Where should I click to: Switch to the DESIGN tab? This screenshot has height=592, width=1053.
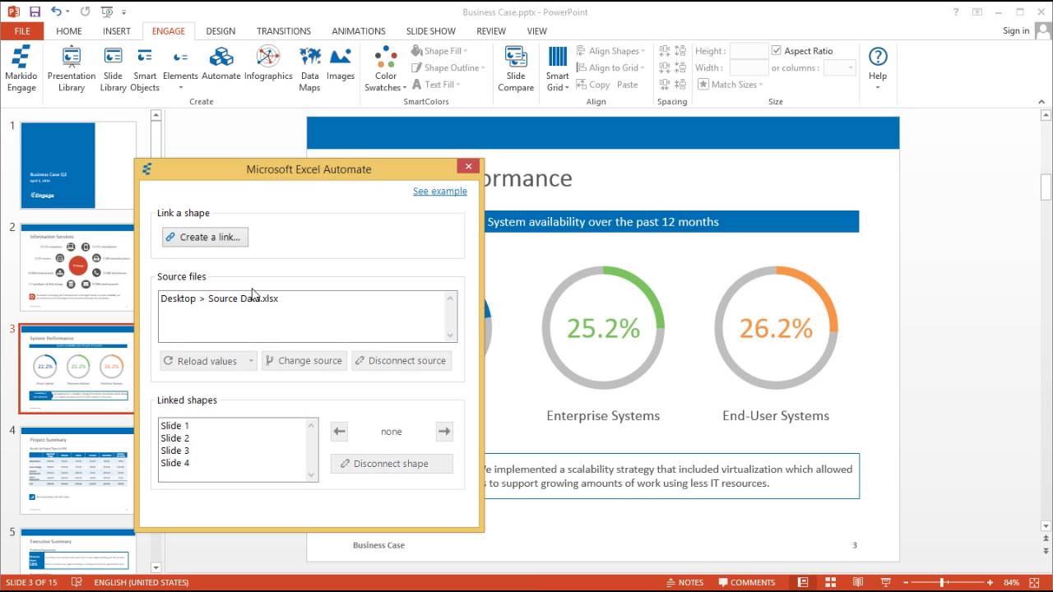pos(220,31)
